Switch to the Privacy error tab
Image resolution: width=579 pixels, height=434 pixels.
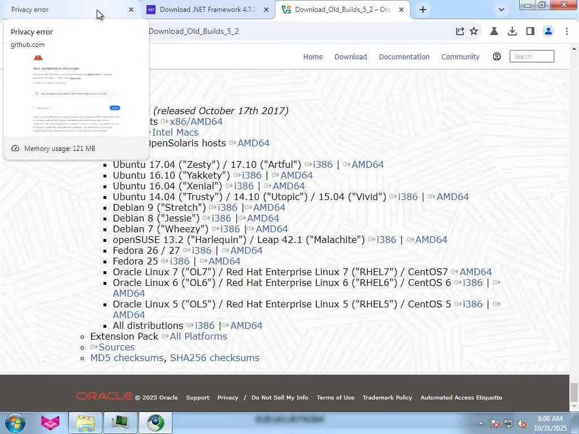coord(70,10)
